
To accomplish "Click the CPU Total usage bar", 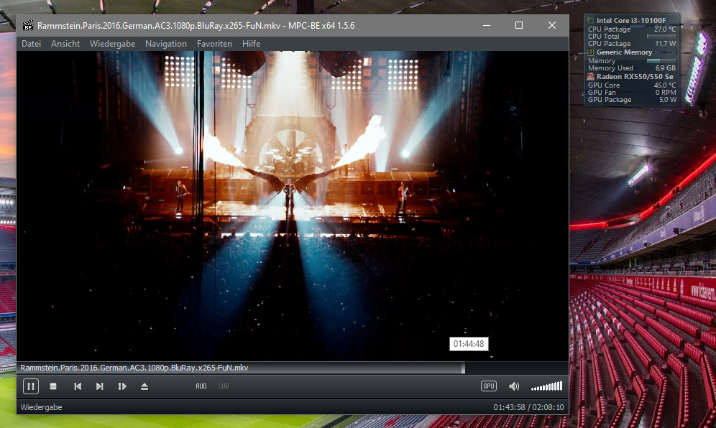I will tap(661, 37).
